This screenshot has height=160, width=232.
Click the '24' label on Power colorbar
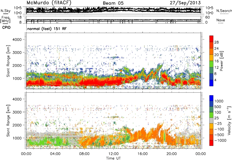pos(216,49)
